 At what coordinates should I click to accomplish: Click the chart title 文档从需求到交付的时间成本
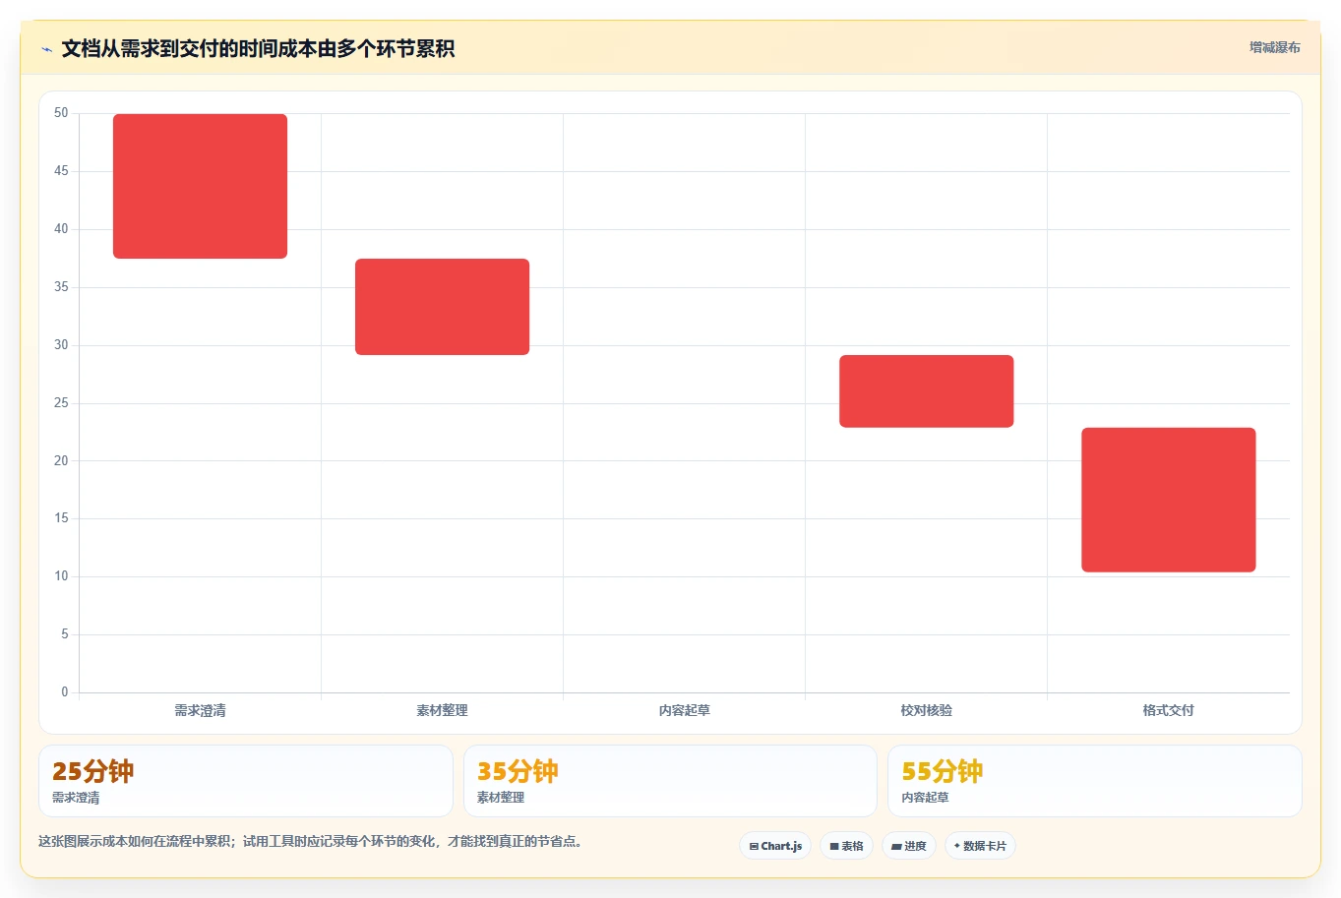258,48
